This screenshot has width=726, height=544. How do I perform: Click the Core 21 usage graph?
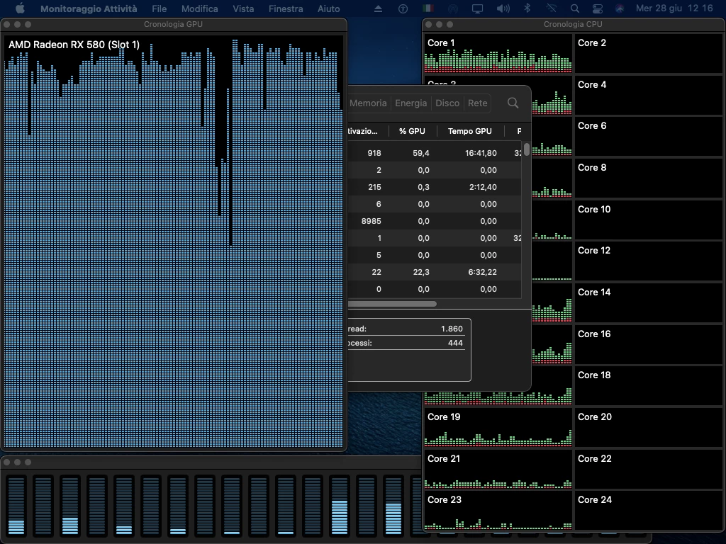(x=498, y=469)
